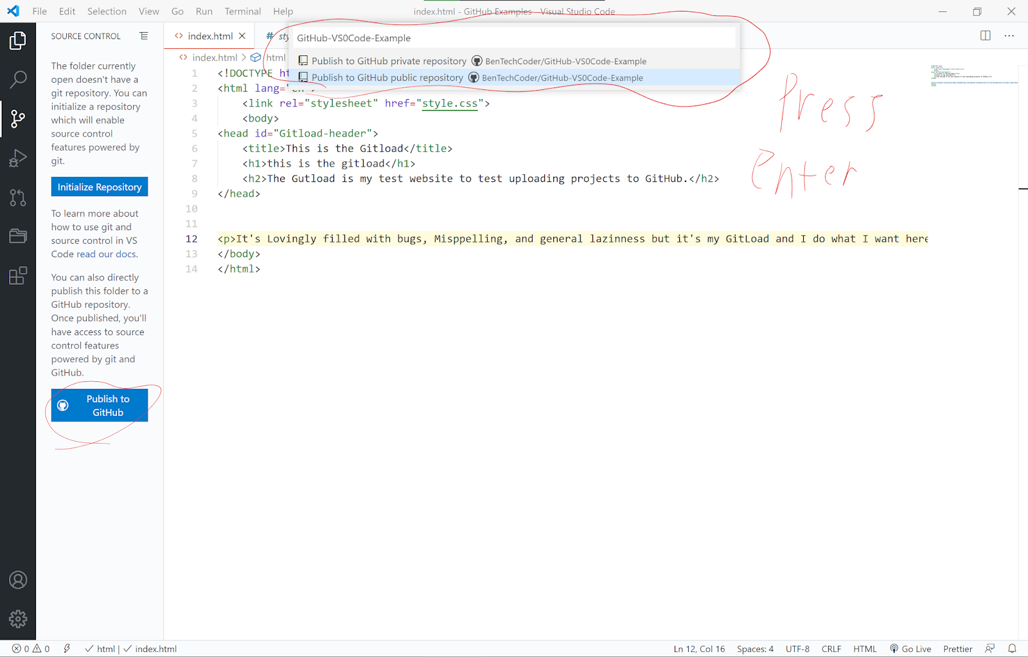Follow the style.css link on line 3
1028x657 pixels.
[450, 103]
